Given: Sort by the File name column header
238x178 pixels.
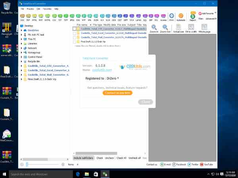Looking at the screenshot, I should point(82,25).
